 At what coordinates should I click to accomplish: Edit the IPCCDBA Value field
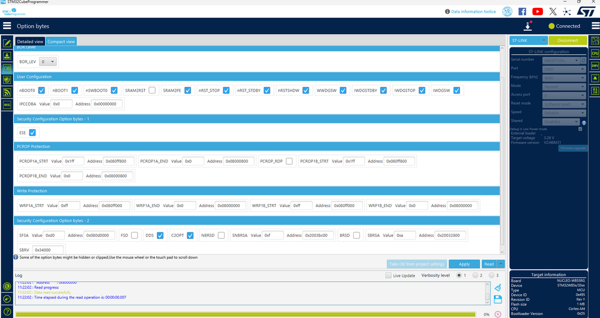tap(61, 104)
